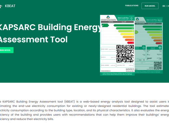This screenshot has height=124, width=169.
Task: Click the triangular logo atop lighting label
Action: 108,17
